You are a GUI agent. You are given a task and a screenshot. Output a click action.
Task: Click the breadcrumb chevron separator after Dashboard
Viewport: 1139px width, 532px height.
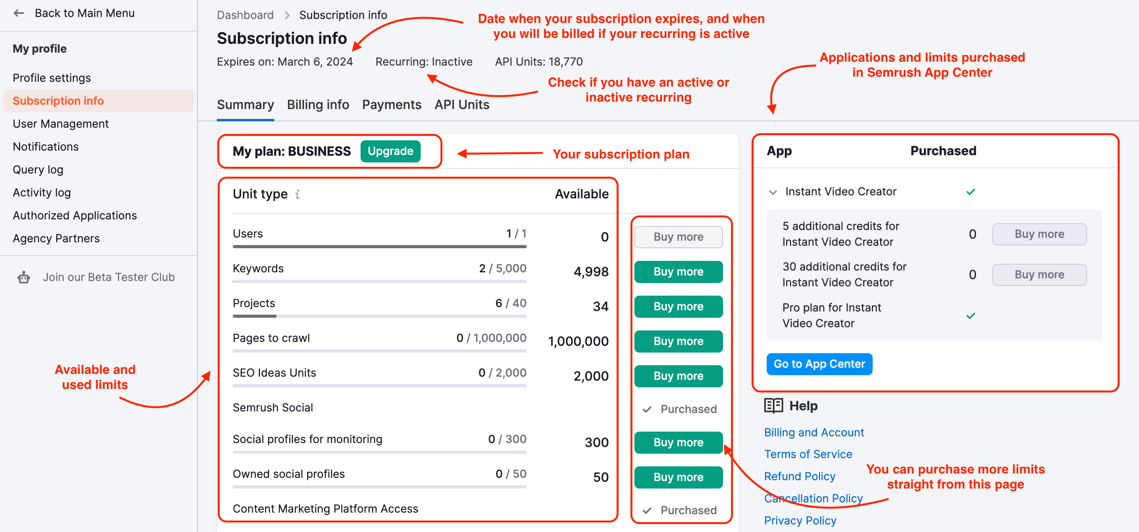coord(287,15)
